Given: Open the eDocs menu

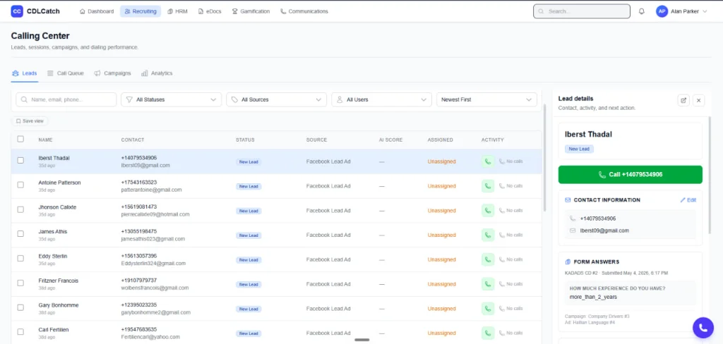Looking at the screenshot, I should click(x=210, y=11).
